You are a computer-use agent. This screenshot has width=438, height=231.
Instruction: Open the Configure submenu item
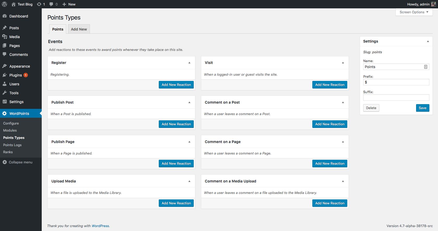(11, 123)
